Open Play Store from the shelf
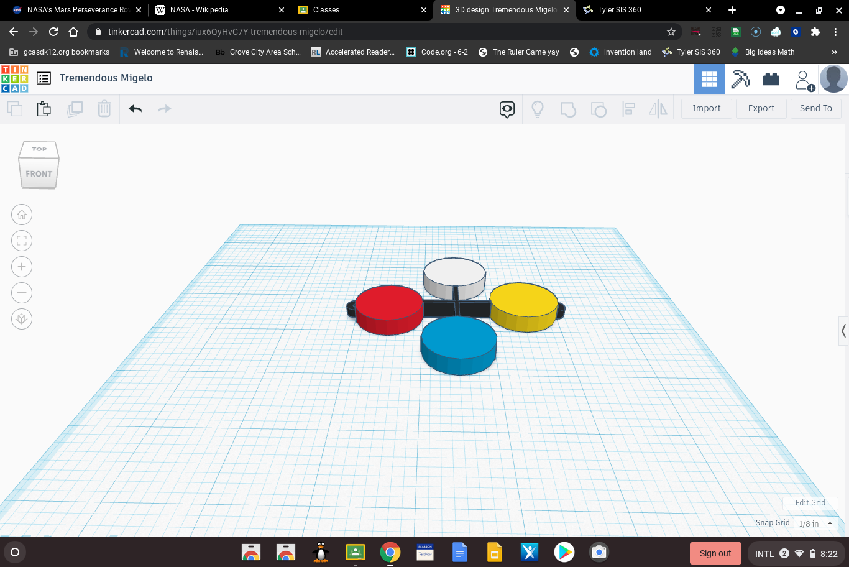This screenshot has height=567, width=849. click(x=564, y=552)
